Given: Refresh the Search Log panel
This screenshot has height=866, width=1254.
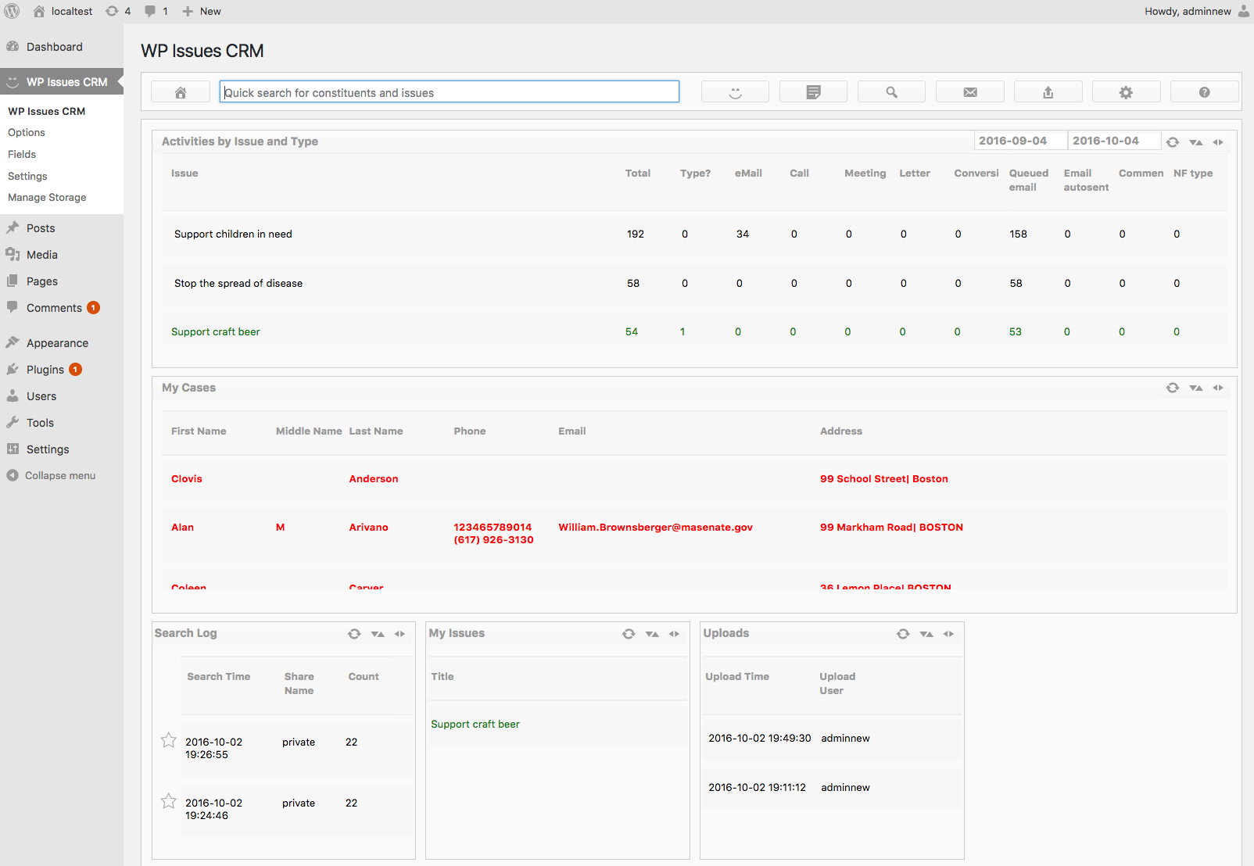Looking at the screenshot, I should [x=354, y=634].
